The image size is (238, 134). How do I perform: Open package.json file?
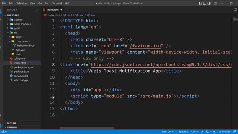pos(21,71)
